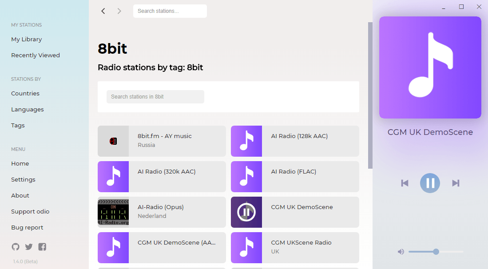Select the CGM UKScene Radio title

[x=301, y=242]
